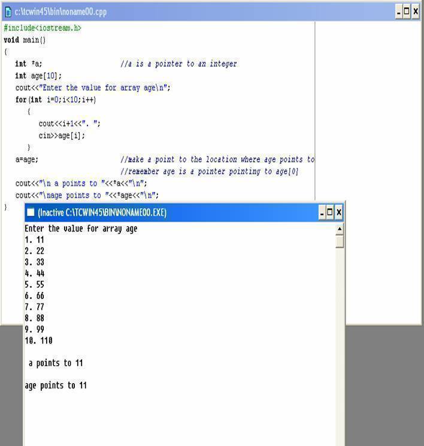424x446 pixels.
Task: Minimize the NONAME00.EXE console window
Action: 322,212
